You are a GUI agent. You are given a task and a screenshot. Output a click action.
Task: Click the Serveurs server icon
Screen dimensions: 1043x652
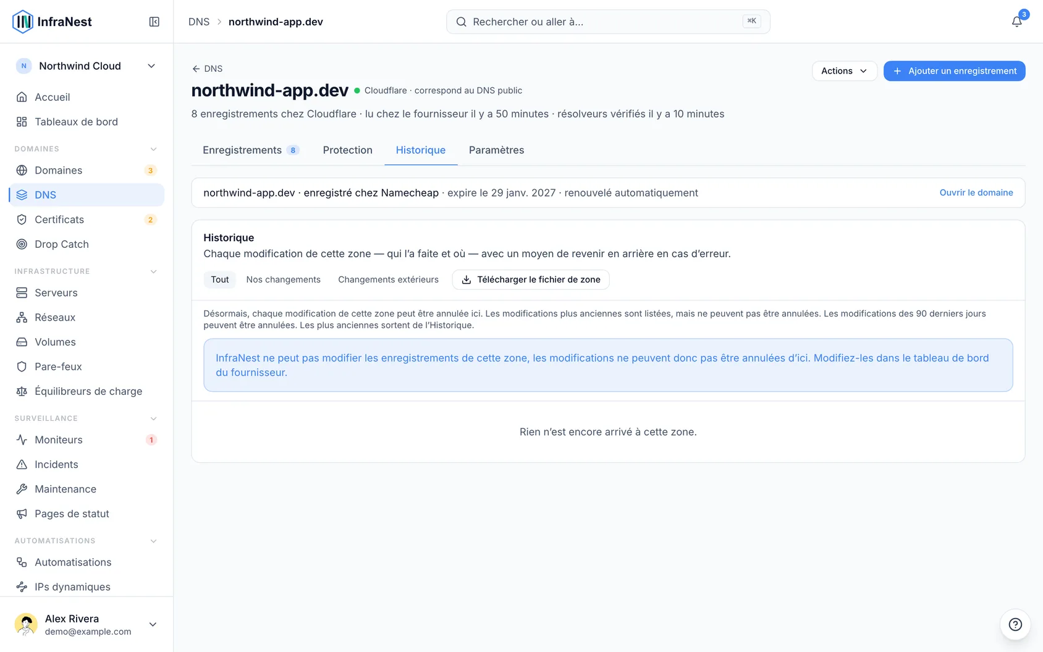click(22, 292)
